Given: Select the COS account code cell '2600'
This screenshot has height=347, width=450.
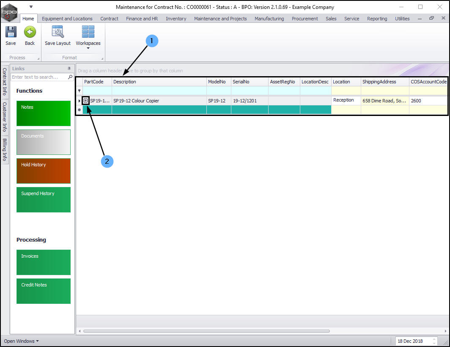Looking at the screenshot, I should tap(428, 101).
